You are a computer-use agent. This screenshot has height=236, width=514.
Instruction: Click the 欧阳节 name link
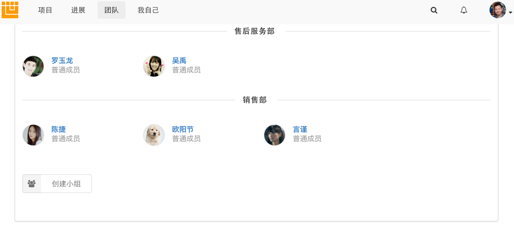[x=183, y=129]
